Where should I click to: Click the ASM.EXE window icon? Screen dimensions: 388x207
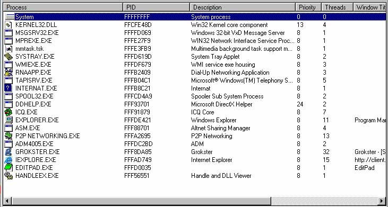click(8, 128)
